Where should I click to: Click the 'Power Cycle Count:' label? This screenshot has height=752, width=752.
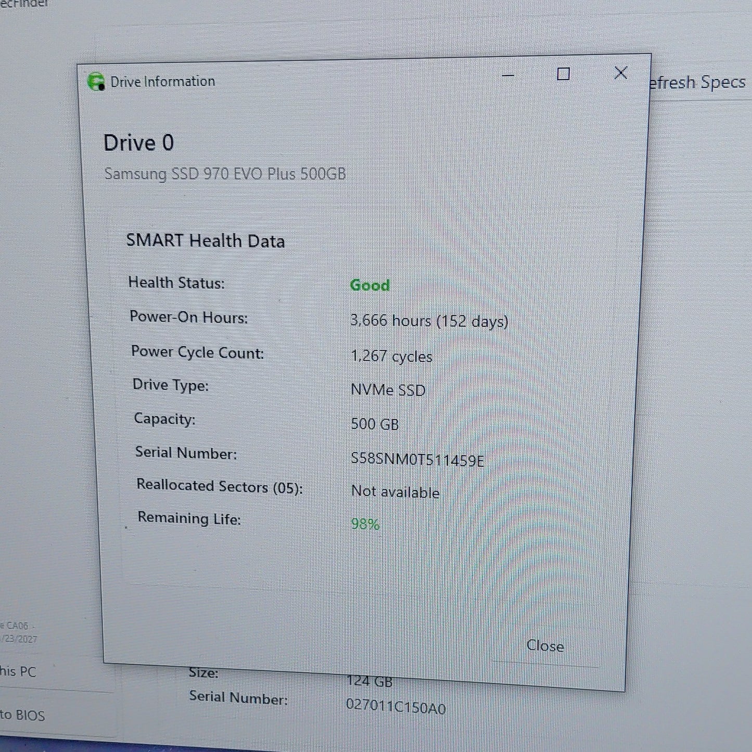pyautogui.click(x=197, y=352)
